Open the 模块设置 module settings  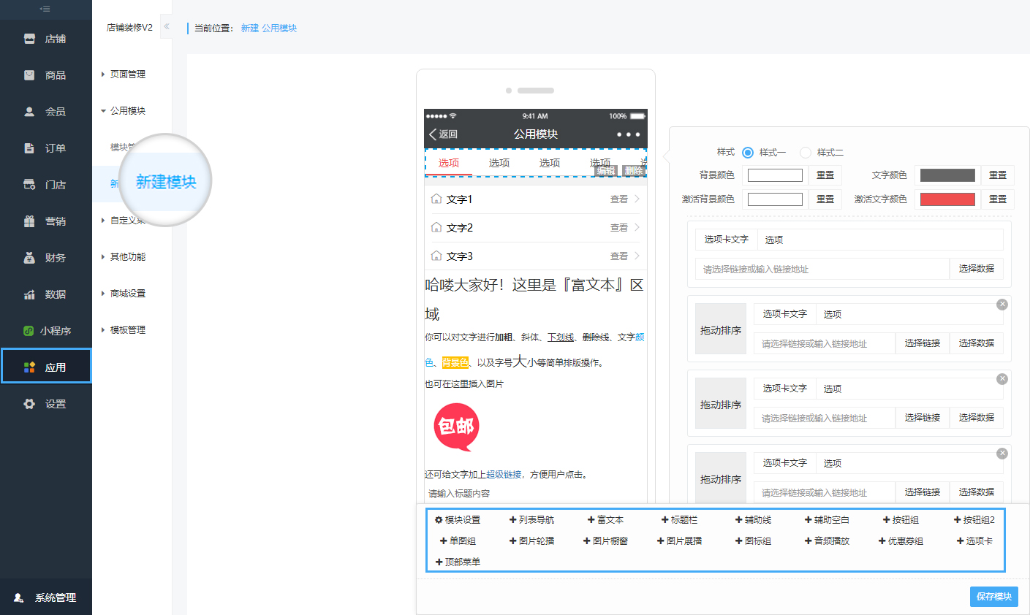point(458,520)
